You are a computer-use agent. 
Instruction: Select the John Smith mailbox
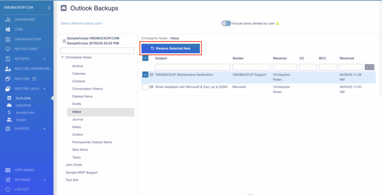(x=74, y=165)
